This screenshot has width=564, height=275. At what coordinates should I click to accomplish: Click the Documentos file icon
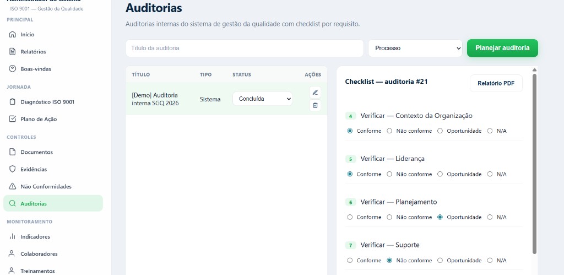[12, 152]
